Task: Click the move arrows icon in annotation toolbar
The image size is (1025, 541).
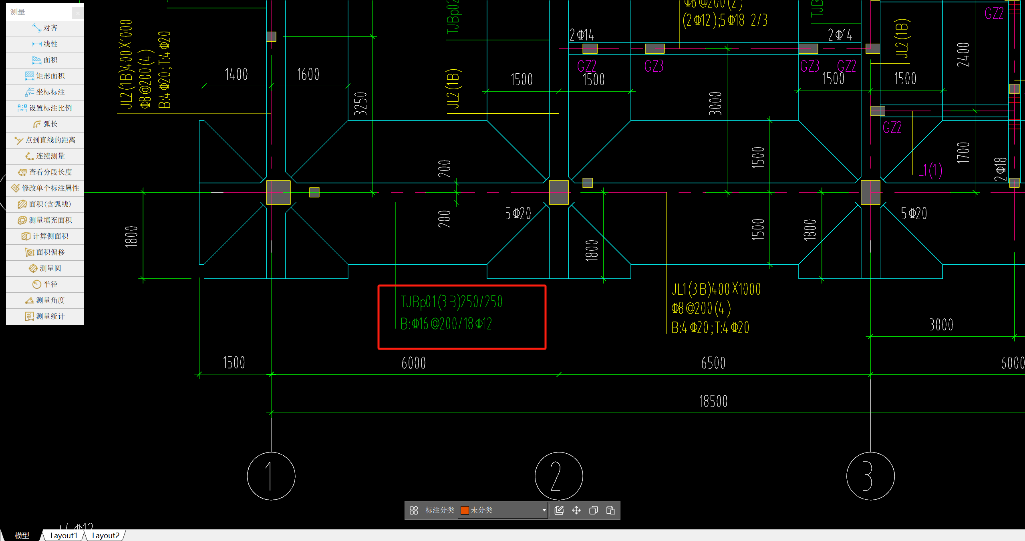Action: [576, 510]
